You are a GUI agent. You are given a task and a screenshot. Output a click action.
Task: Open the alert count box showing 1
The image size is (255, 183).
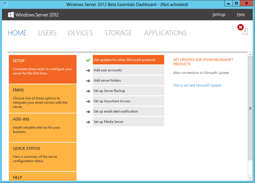pyautogui.click(x=245, y=32)
